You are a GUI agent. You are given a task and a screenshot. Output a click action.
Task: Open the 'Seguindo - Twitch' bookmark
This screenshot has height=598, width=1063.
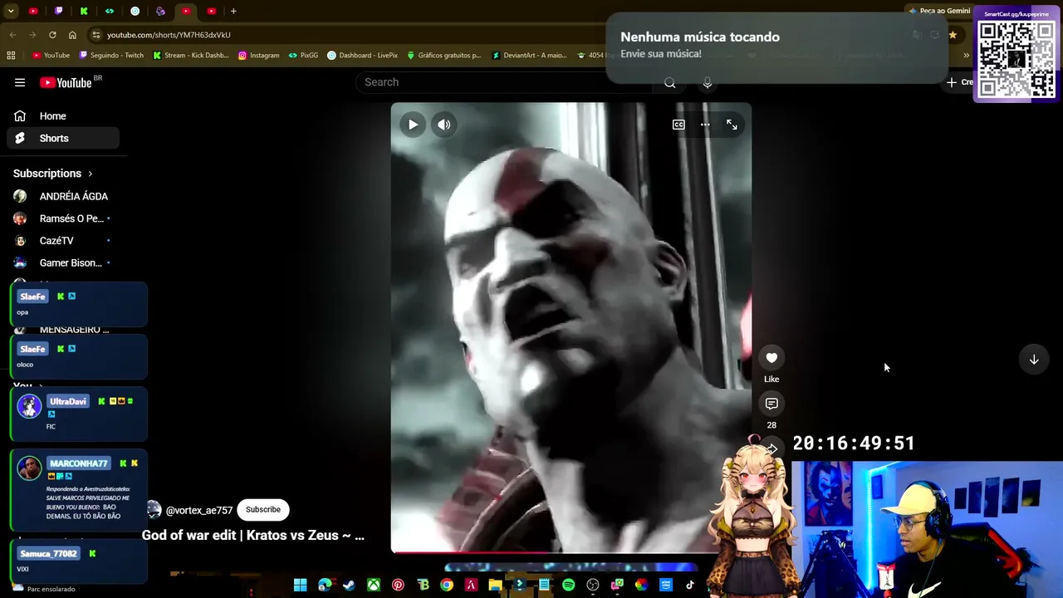111,56
